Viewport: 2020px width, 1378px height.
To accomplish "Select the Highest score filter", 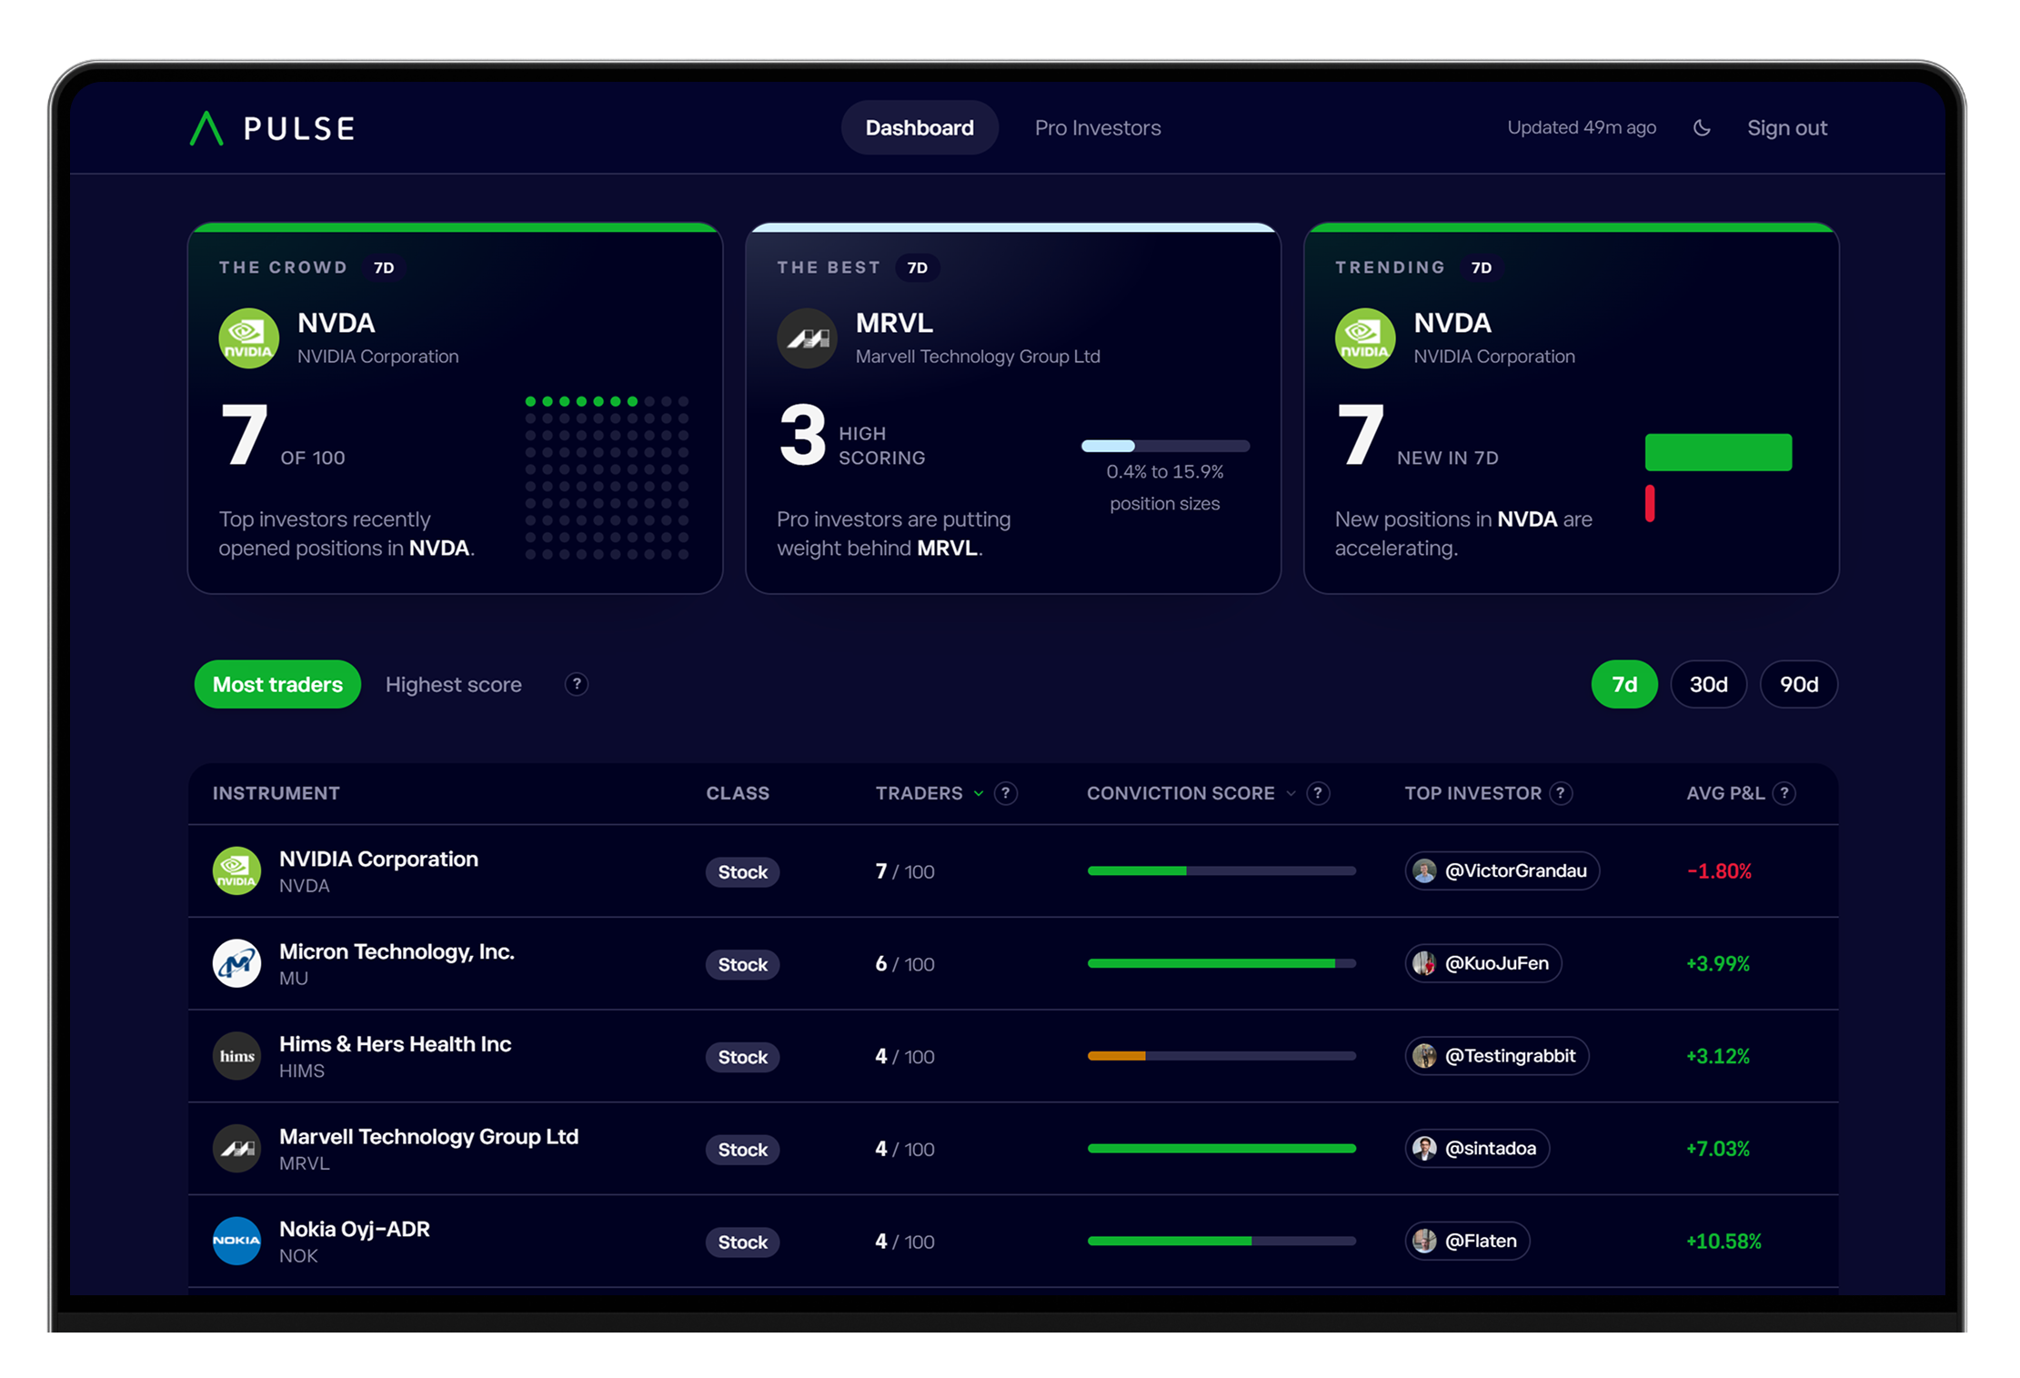I will pyautogui.click(x=454, y=684).
